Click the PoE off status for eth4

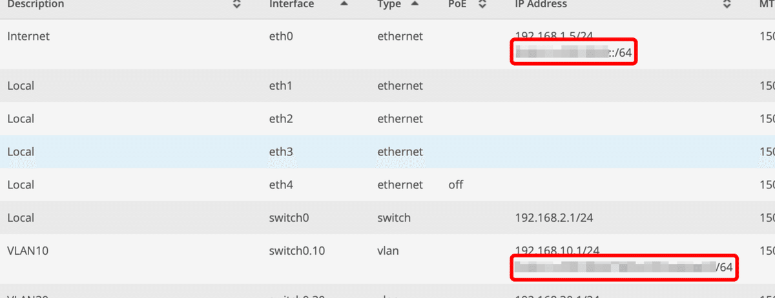point(455,185)
